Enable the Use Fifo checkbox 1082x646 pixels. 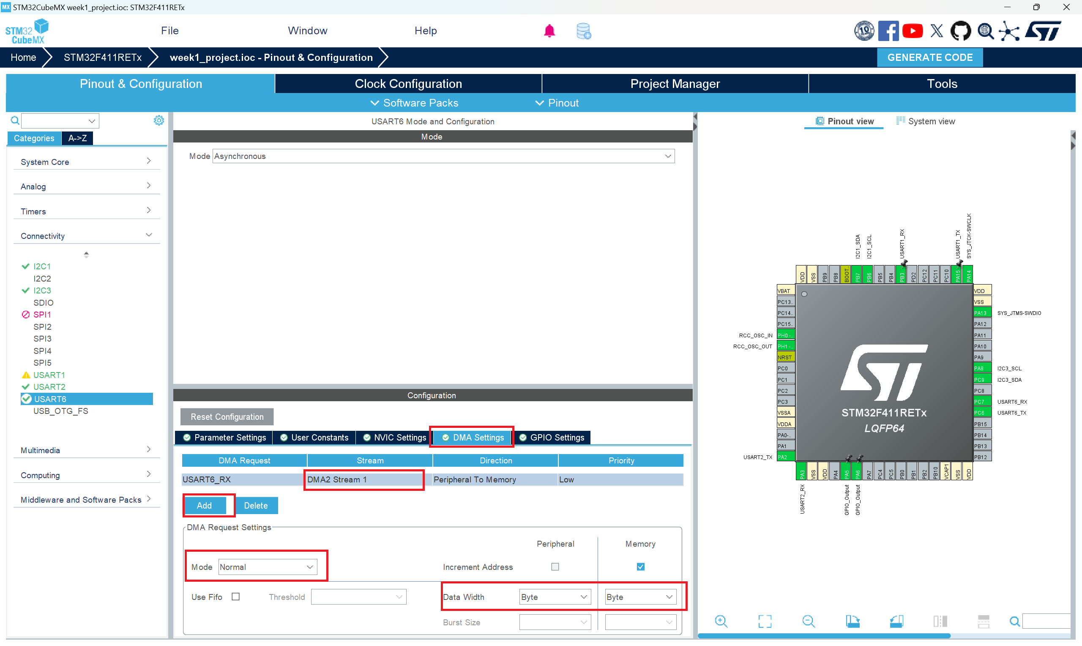click(x=235, y=597)
